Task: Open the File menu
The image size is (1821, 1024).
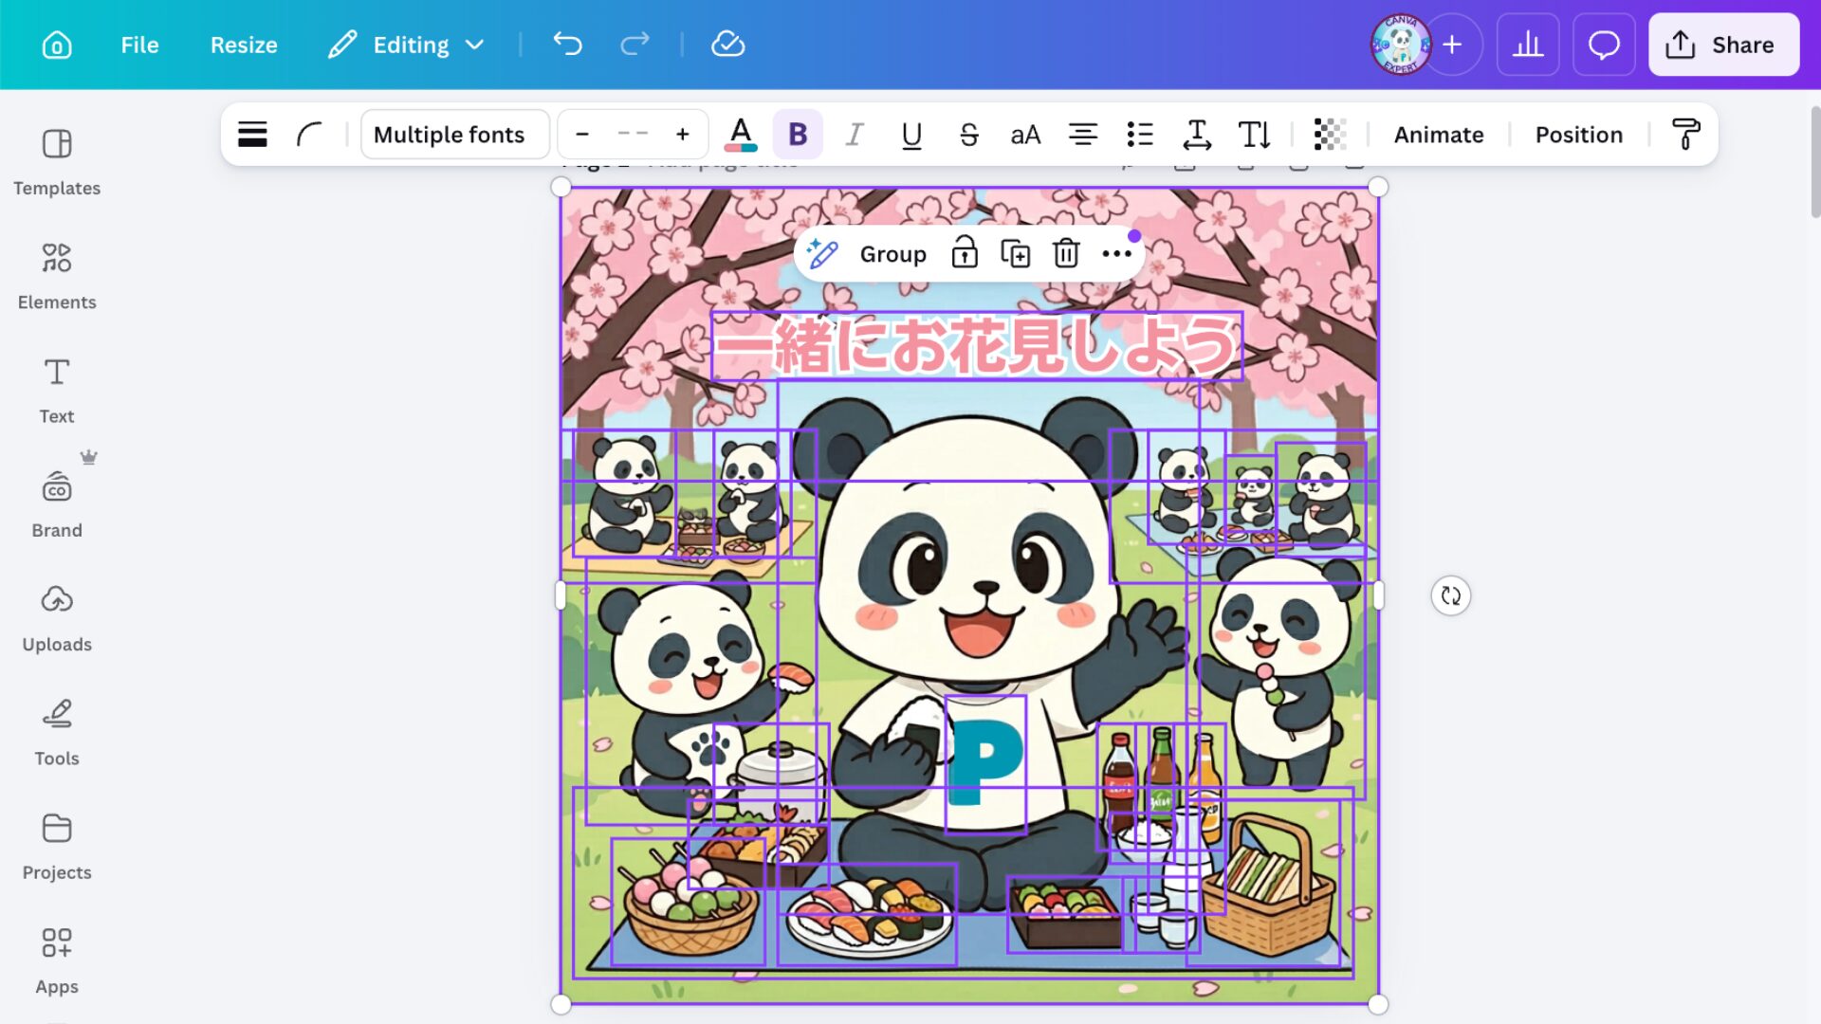Action: [x=139, y=45]
